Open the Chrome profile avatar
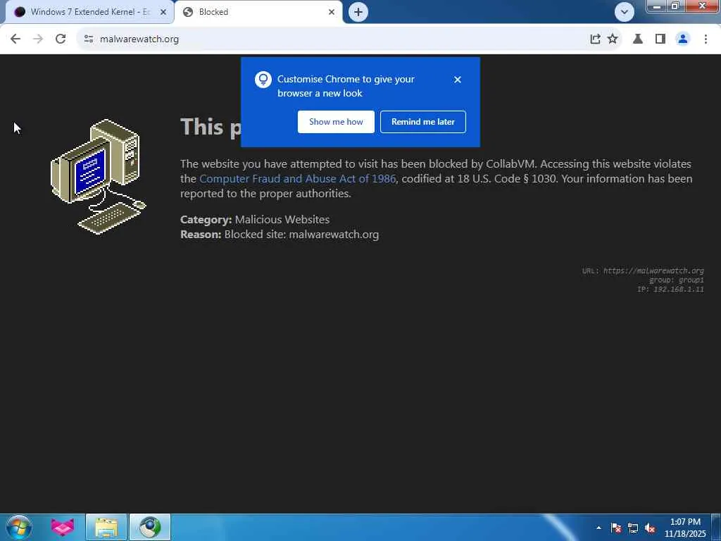This screenshot has height=541, width=721. pos(683,39)
